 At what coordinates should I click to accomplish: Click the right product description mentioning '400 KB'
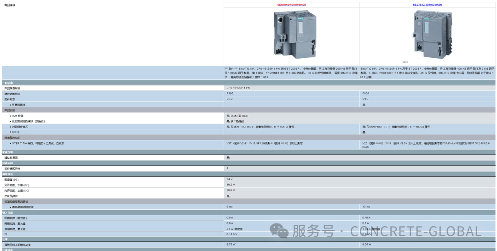tap(427, 73)
